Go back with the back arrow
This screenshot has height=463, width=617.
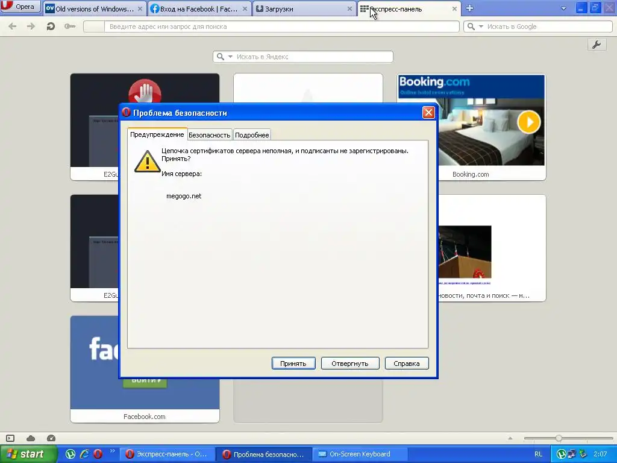13,27
